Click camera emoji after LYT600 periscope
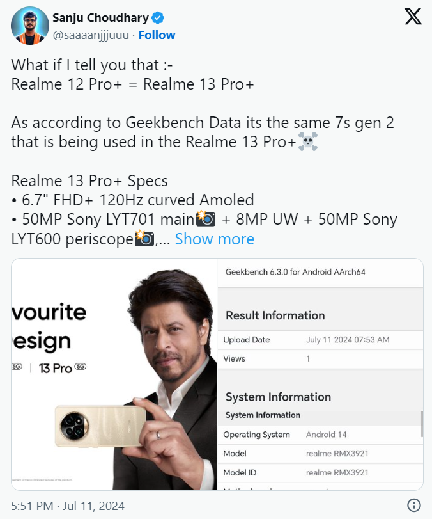The image size is (432, 519). (x=144, y=239)
